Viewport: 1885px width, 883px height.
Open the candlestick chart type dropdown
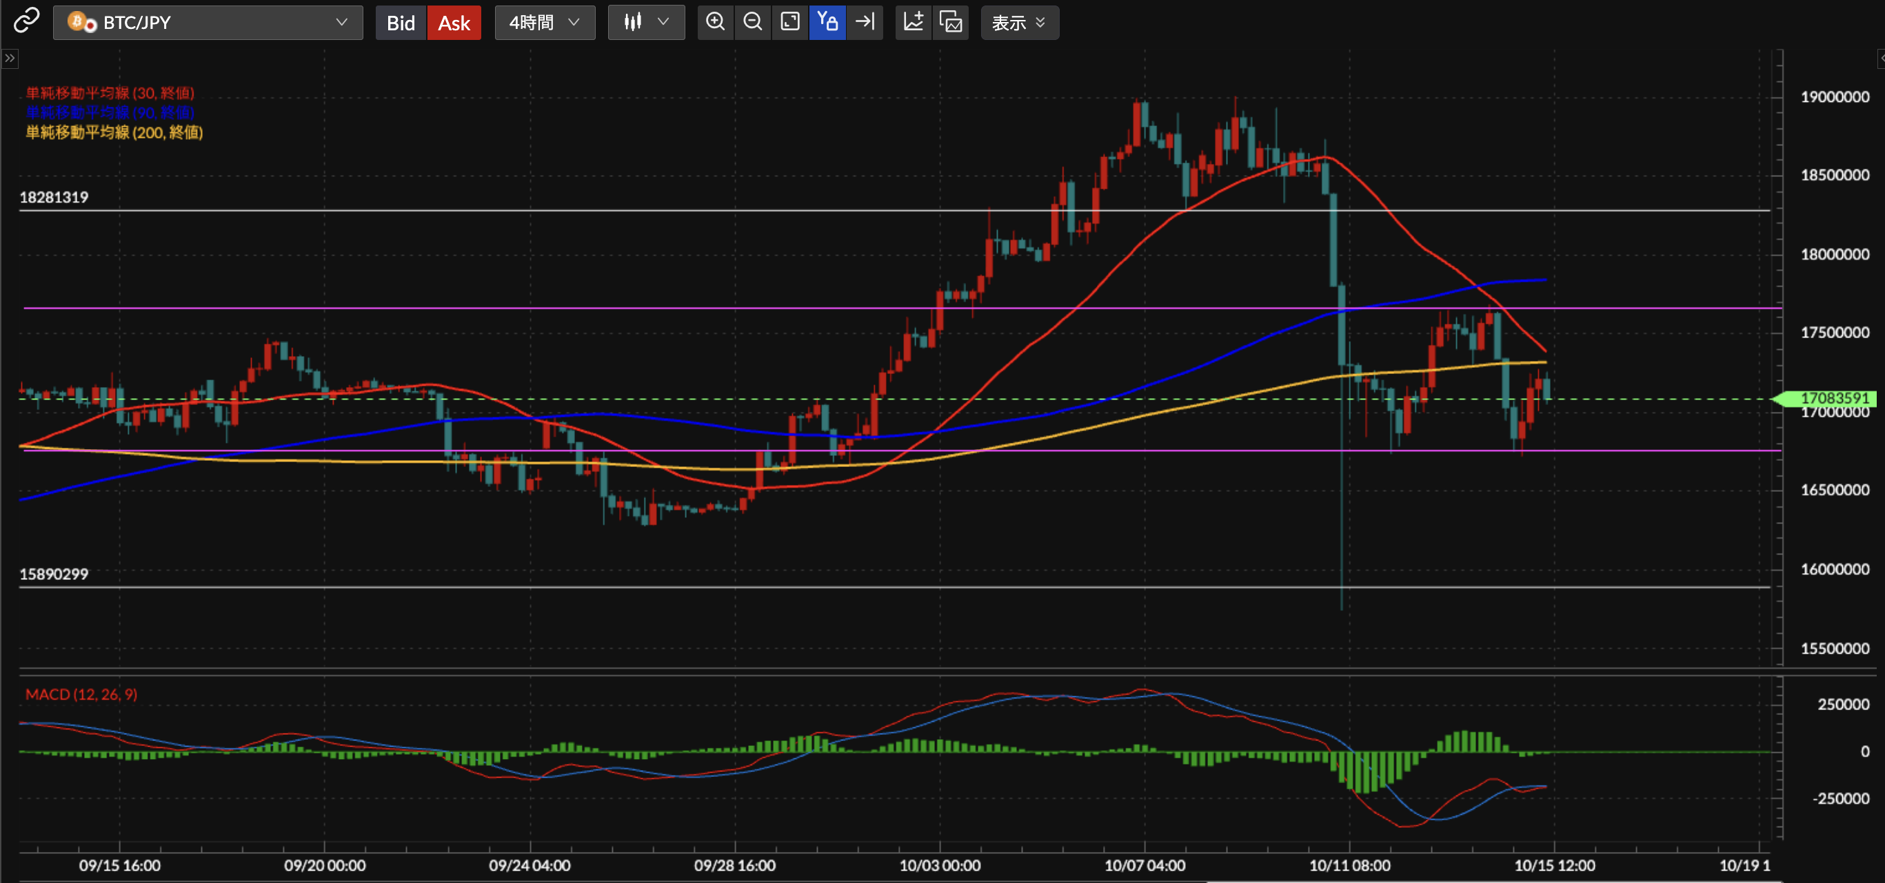pos(645,23)
